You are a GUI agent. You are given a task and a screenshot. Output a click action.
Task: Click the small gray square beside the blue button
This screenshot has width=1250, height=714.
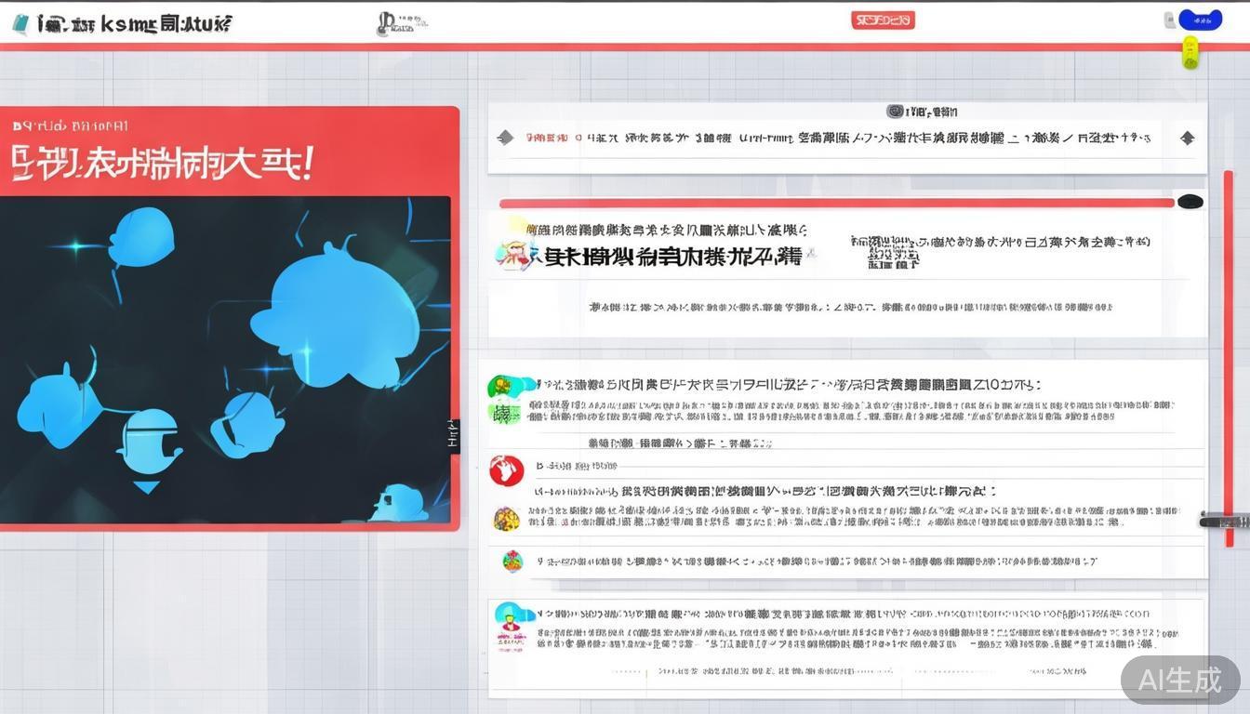click(x=1169, y=20)
